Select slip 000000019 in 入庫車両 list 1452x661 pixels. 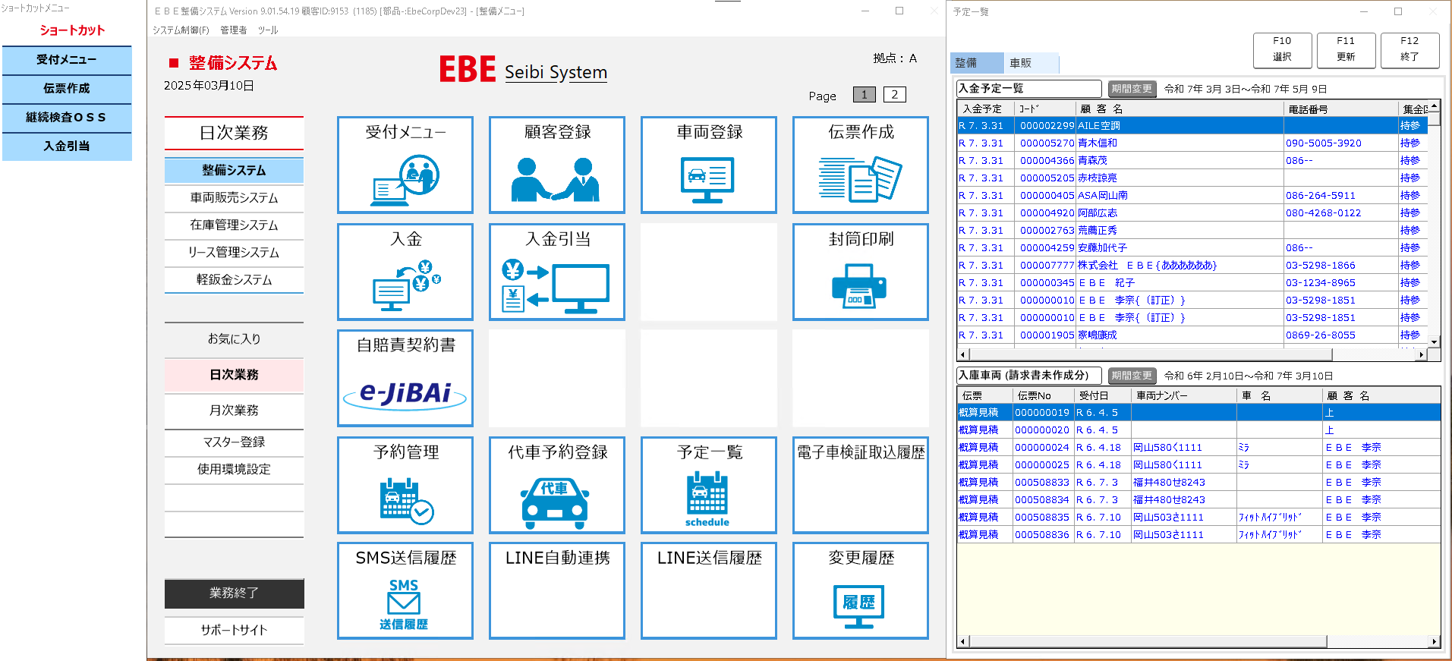point(1198,413)
